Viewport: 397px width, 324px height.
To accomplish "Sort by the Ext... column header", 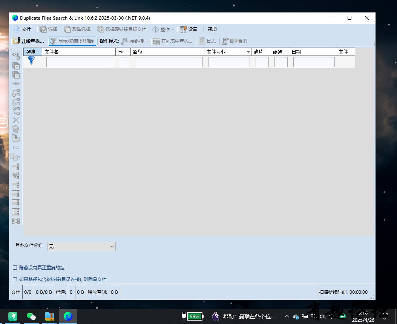I will tap(123, 52).
